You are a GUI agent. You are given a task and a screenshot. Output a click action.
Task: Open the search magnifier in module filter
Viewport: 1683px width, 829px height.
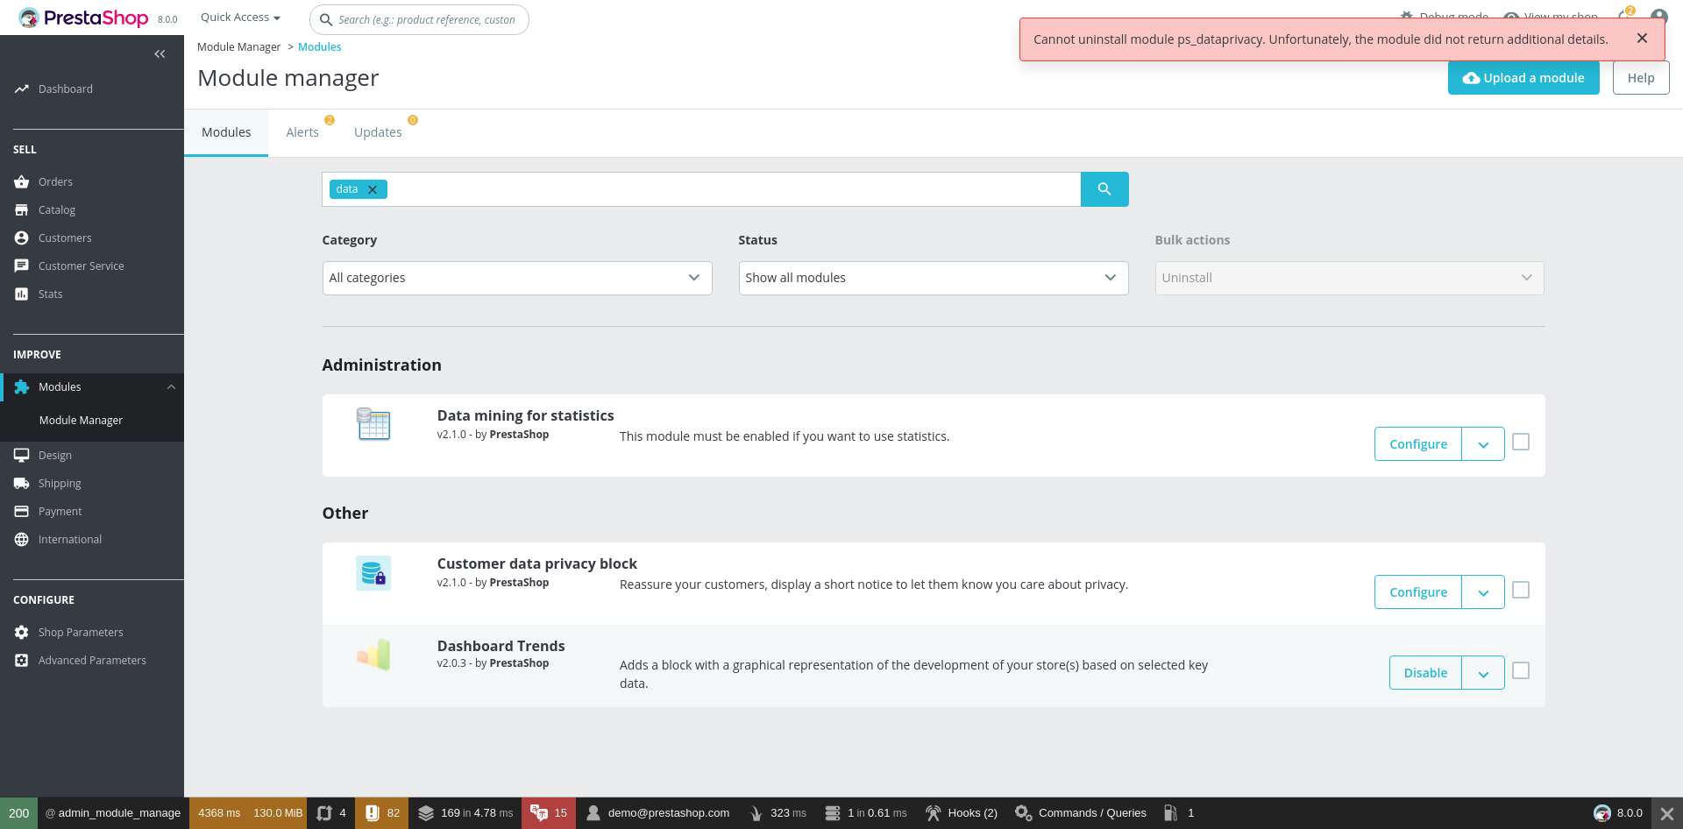click(x=1104, y=189)
